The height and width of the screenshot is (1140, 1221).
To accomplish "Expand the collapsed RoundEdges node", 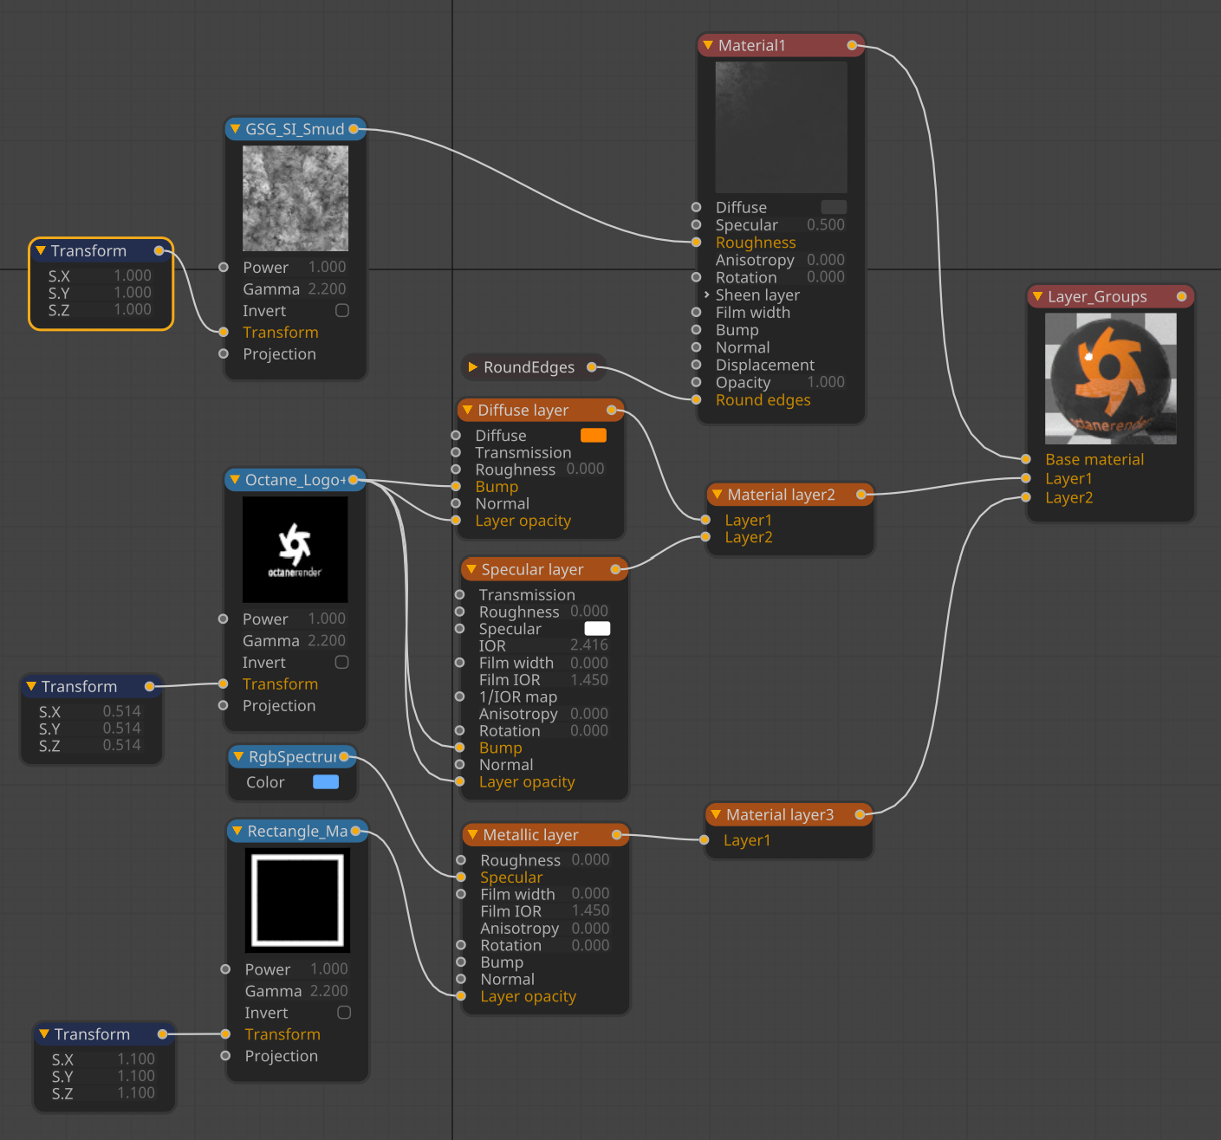I will pos(473,367).
